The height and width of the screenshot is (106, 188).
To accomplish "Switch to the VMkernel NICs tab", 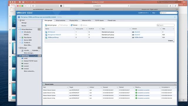I will pyautogui.click(x=86, y=21).
